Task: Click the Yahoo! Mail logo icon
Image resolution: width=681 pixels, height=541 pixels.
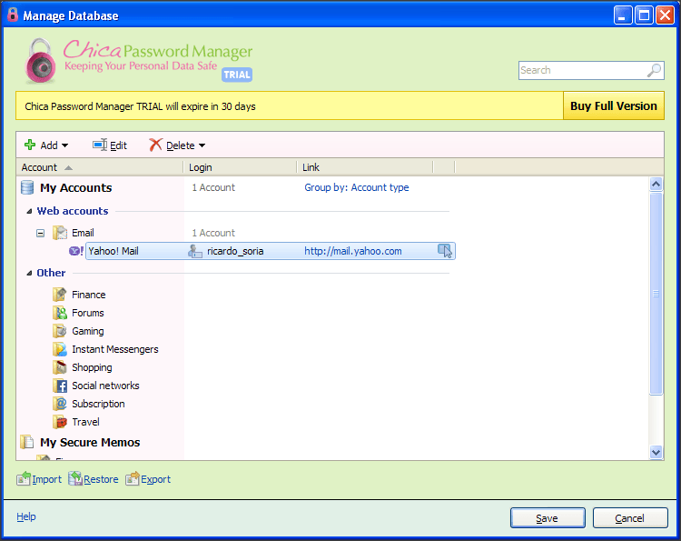Action: (76, 251)
